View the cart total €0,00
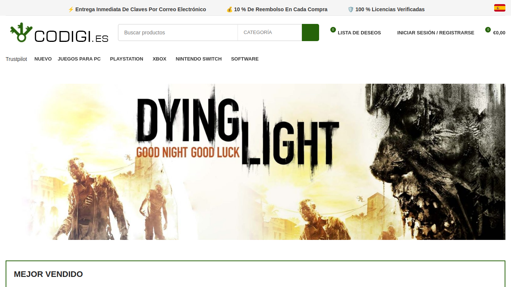 pos(499,33)
